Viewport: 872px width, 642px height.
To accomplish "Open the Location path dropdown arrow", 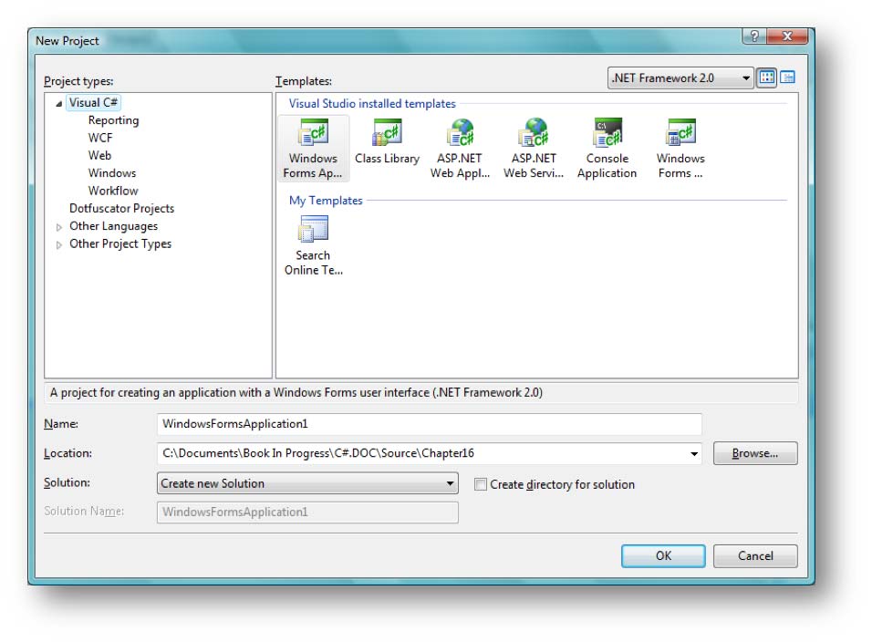I will click(694, 454).
